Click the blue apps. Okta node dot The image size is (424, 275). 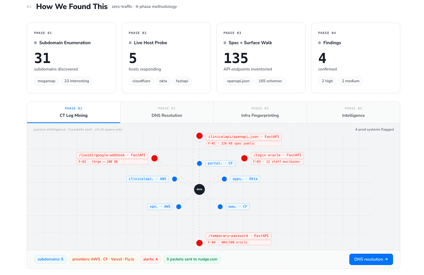click(x=224, y=179)
